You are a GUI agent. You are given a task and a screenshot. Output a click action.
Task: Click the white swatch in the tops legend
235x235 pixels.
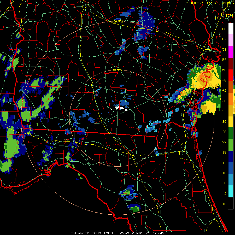point(231,29)
